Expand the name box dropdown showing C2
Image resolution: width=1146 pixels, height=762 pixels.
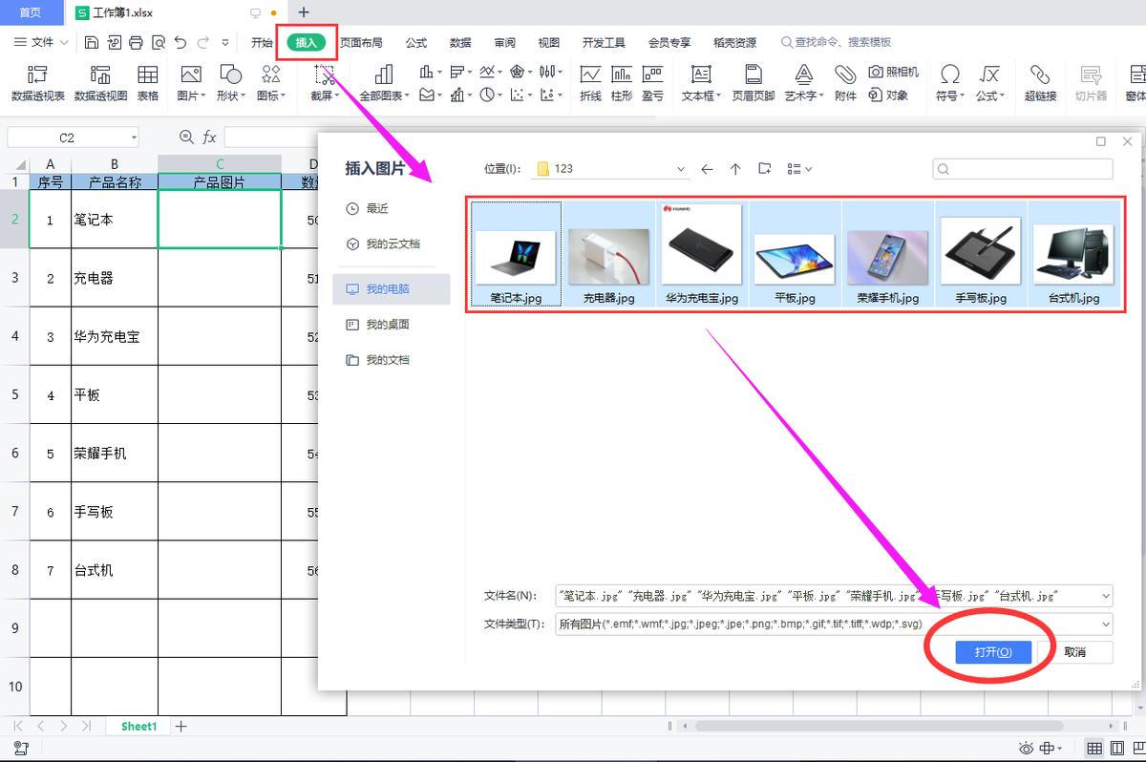(x=134, y=138)
